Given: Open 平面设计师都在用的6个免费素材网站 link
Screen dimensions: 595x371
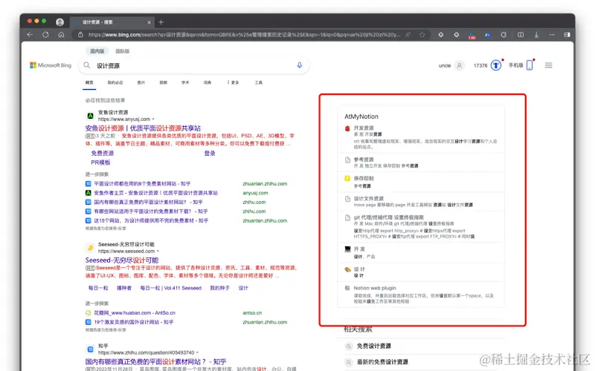Looking at the screenshot, I should click(x=142, y=183).
